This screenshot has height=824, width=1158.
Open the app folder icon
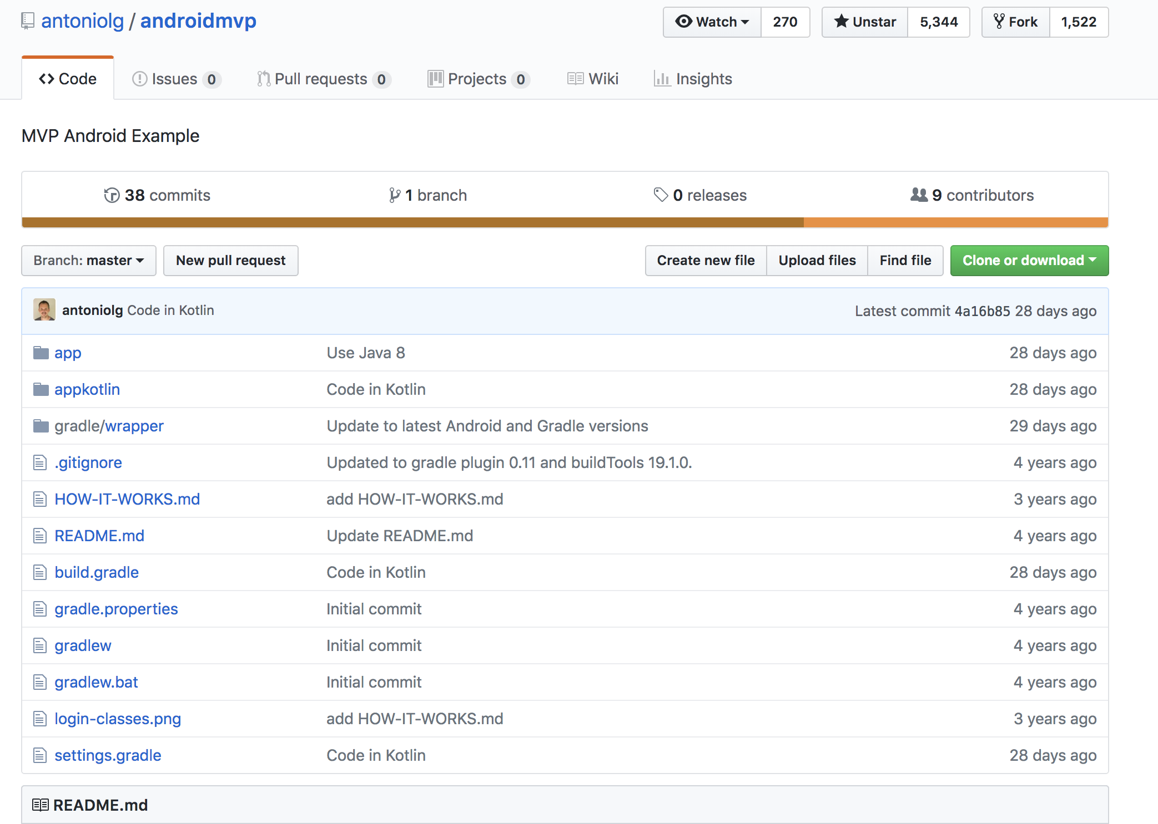pos(41,353)
